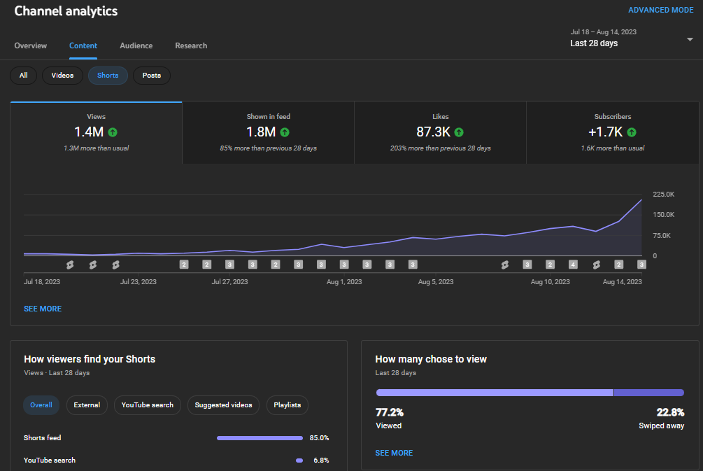Open ADVANCED MODE
Viewport: 703px width, 471px height.
660,10
